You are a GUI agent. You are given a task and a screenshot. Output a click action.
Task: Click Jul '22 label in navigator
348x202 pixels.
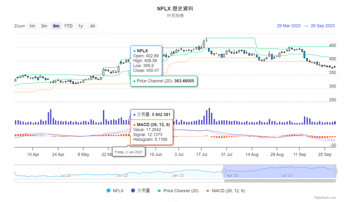point(66,176)
